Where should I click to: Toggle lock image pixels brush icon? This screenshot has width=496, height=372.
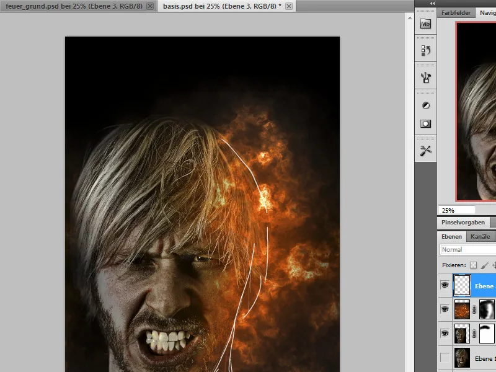tap(485, 265)
